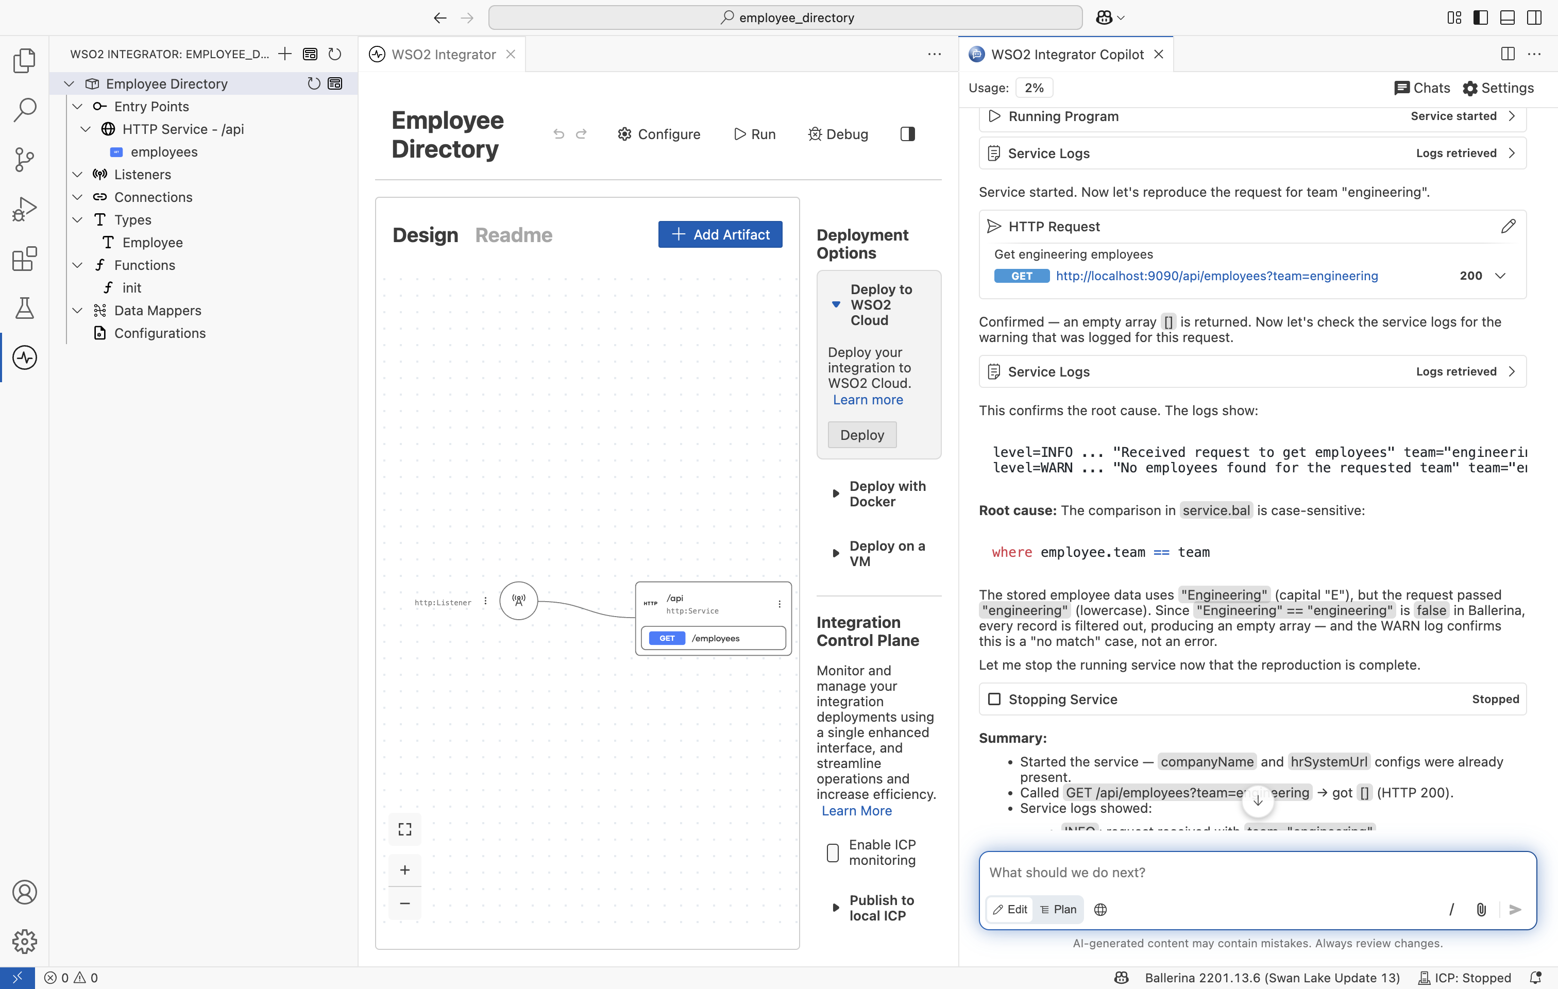Click the plus icon in WSO2 Integrator header
Screen dimensions: 1558x989
click(285, 54)
